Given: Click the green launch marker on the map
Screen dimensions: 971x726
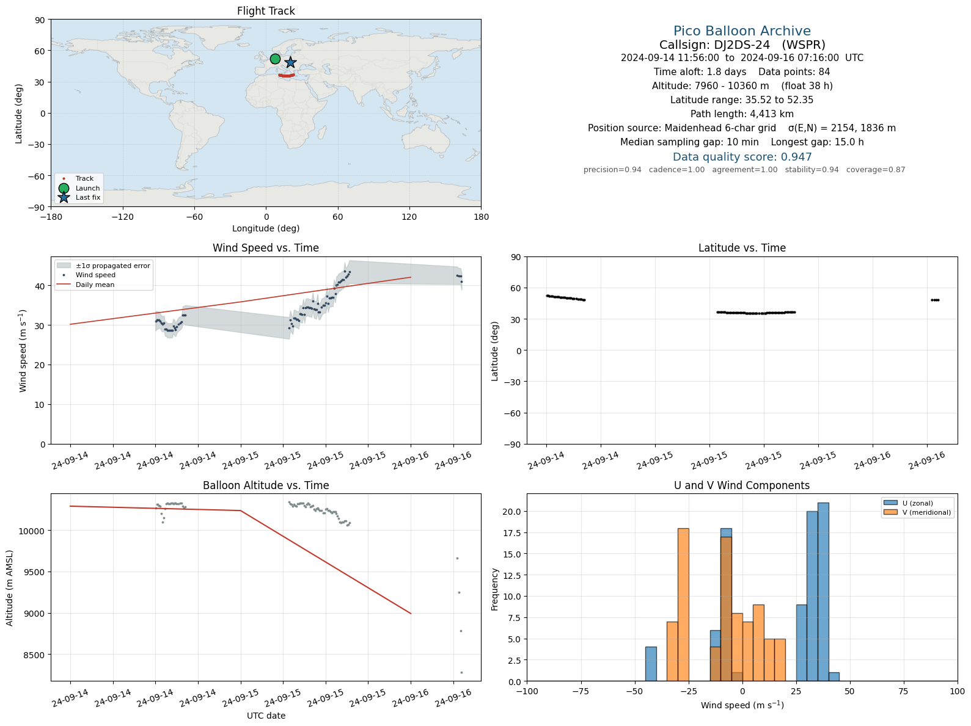Looking at the screenshot, I should coord(275,59).
